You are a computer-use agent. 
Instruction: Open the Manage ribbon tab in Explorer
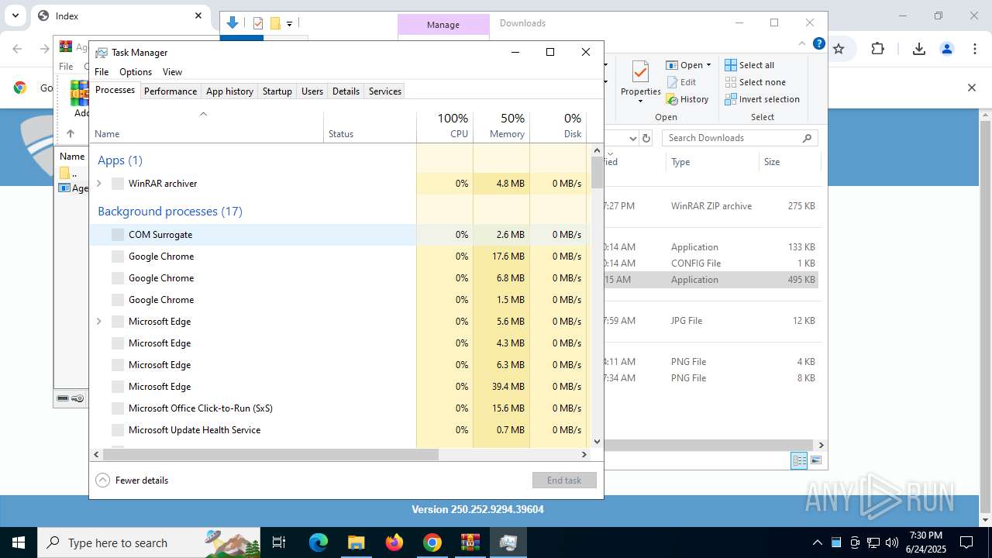pos(443,25)
